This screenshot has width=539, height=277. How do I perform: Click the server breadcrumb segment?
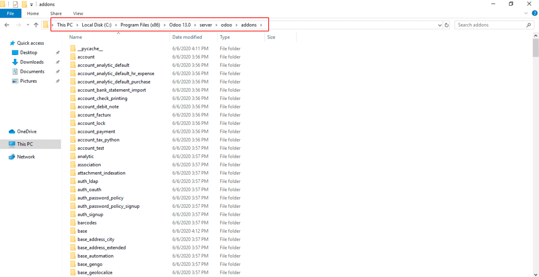tap(206, 25)
